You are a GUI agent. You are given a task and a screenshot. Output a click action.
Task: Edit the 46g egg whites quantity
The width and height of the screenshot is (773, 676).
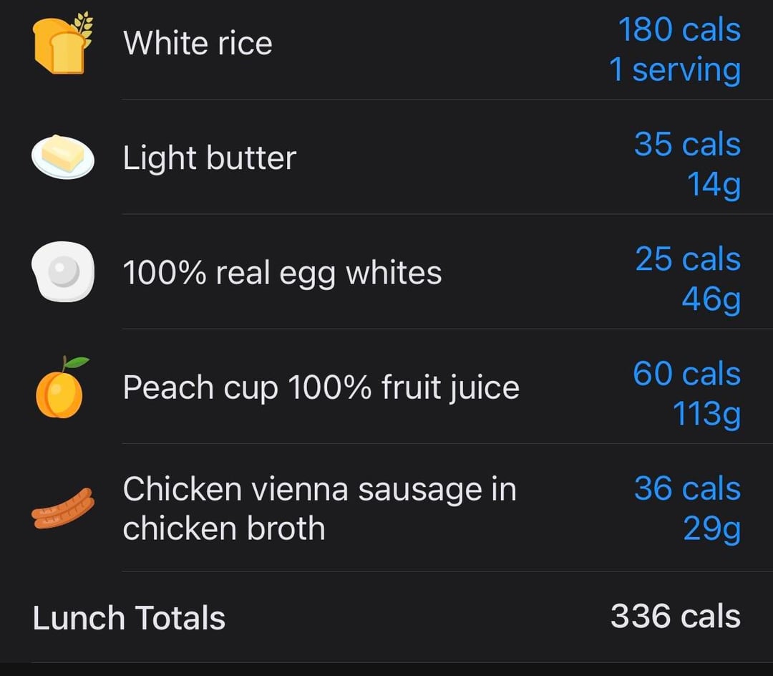tap(711, 299)
